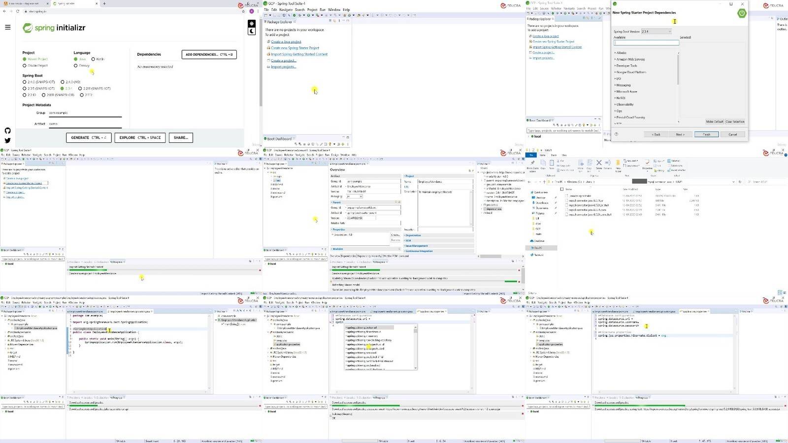Click the GENERATE button on Spring Initializr
Screen dimensions: 788x443
pos(89,137)
